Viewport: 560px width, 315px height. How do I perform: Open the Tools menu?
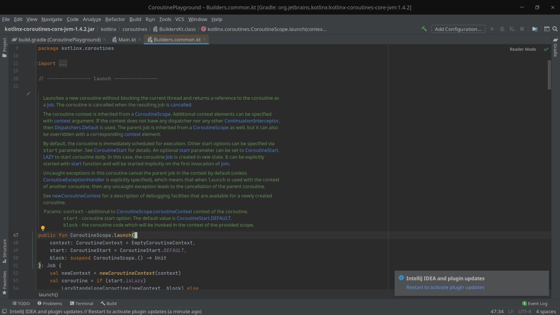(165, 19)
